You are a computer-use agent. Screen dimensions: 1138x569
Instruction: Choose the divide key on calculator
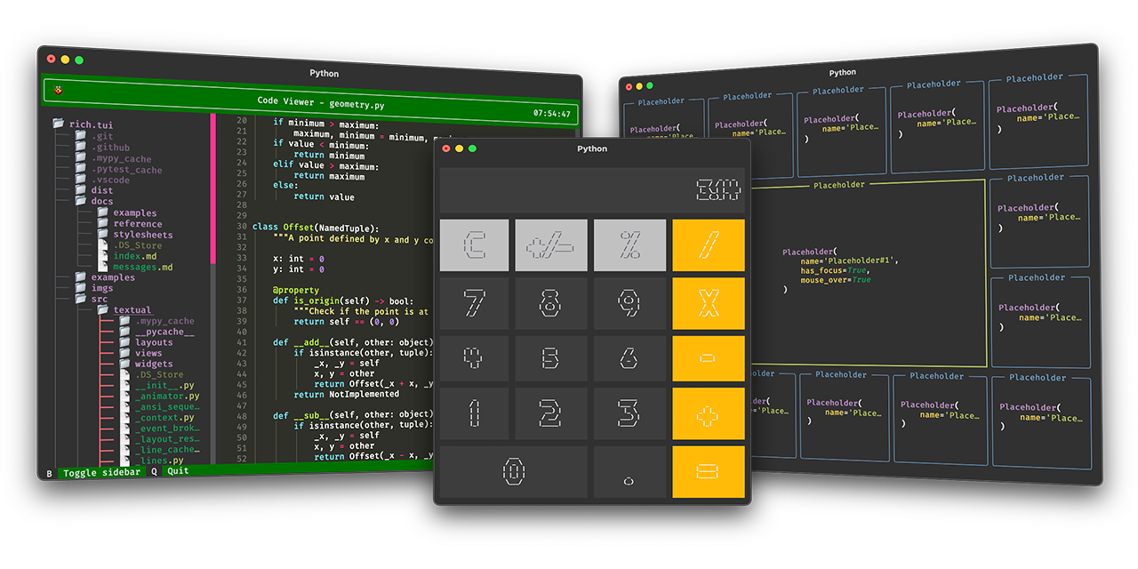point(709,245)
